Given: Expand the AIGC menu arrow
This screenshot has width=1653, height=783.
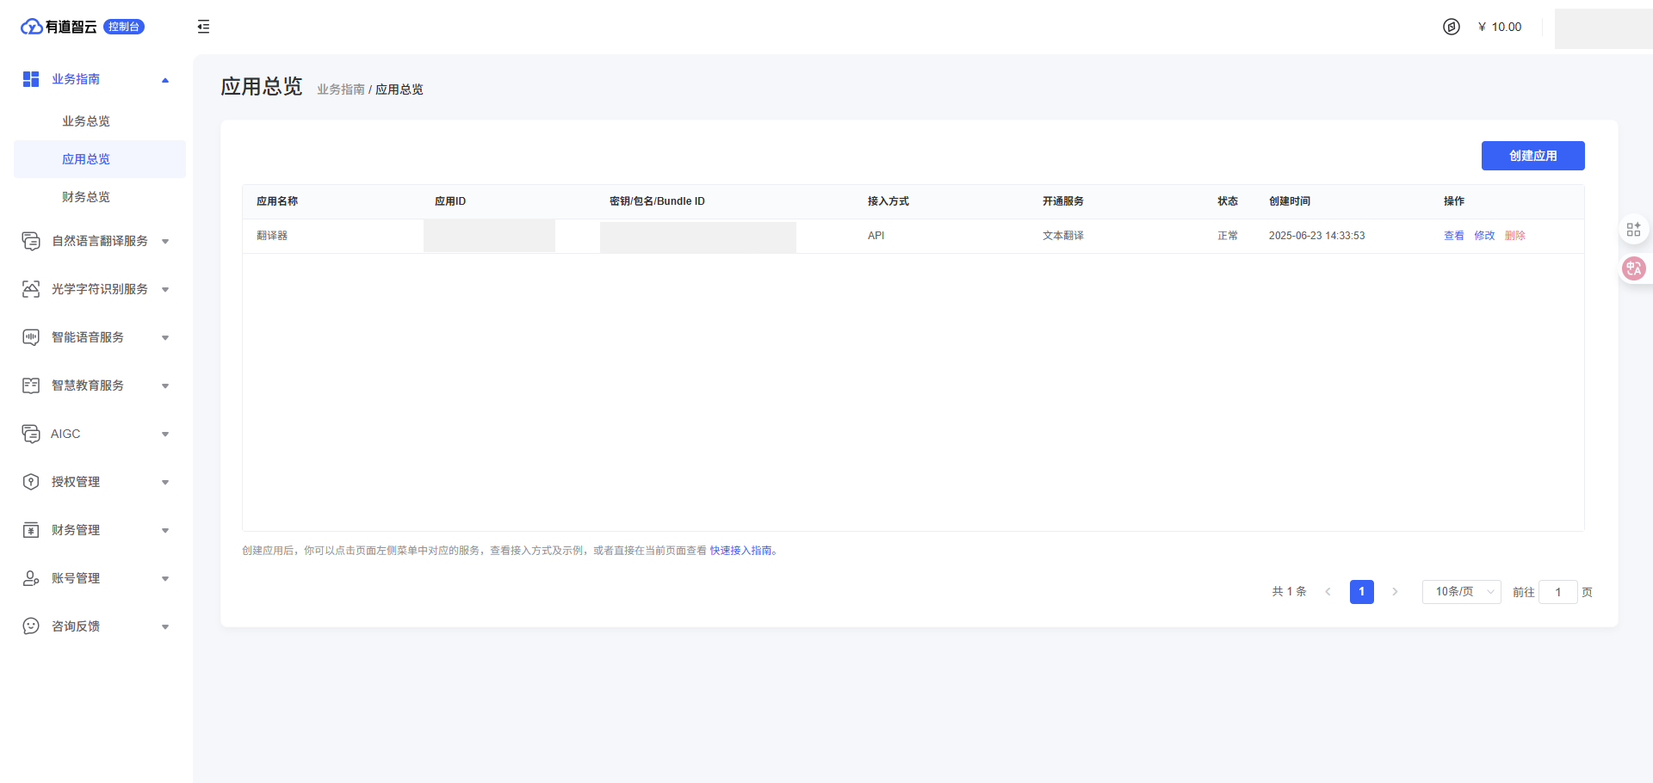Looking at the screenshot, I should 165,435.
